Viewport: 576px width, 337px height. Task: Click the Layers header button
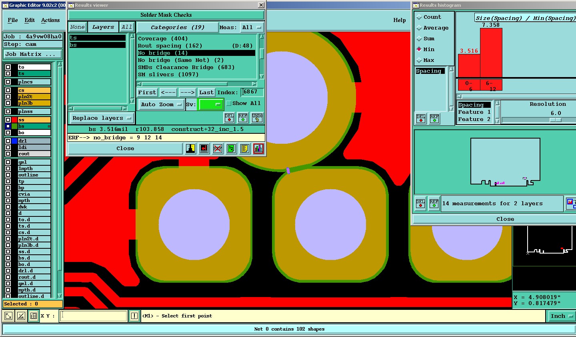click(103, 27)
